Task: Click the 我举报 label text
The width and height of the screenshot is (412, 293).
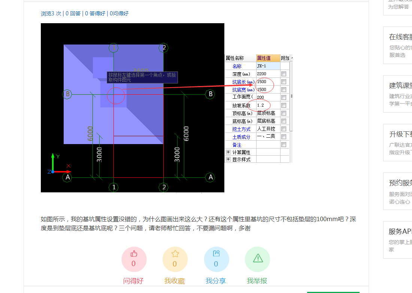Action: pos(257,281)
